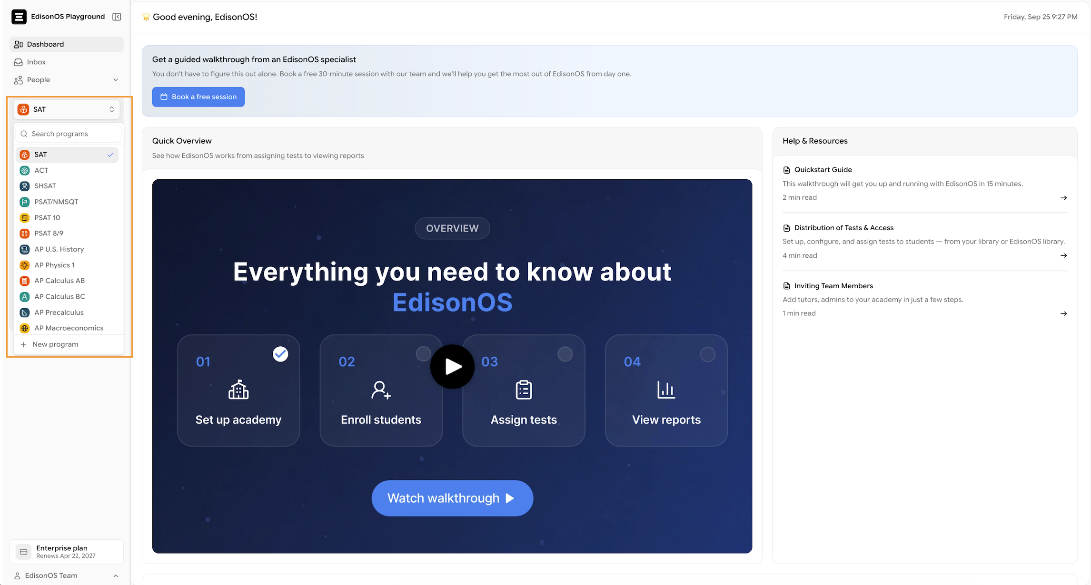The height and width of the screenshot is (585, 1091).
Task: Click the EdisonOS logo icon
Action: pyautogui.click(x=19, y=17)
